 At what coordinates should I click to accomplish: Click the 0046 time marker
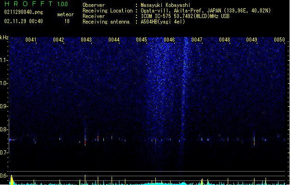click(x=169, y=40)
